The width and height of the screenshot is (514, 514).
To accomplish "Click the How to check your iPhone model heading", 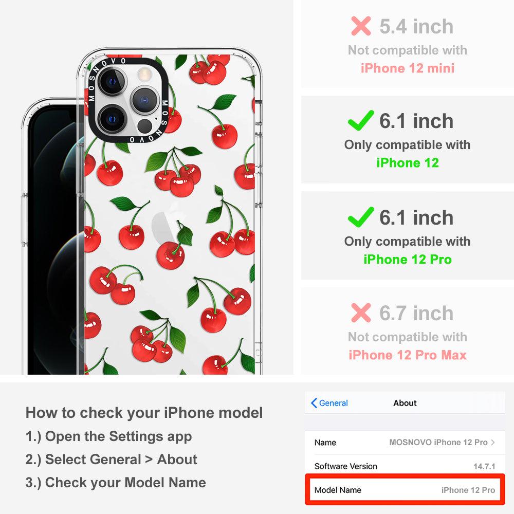I will point(144,412).
